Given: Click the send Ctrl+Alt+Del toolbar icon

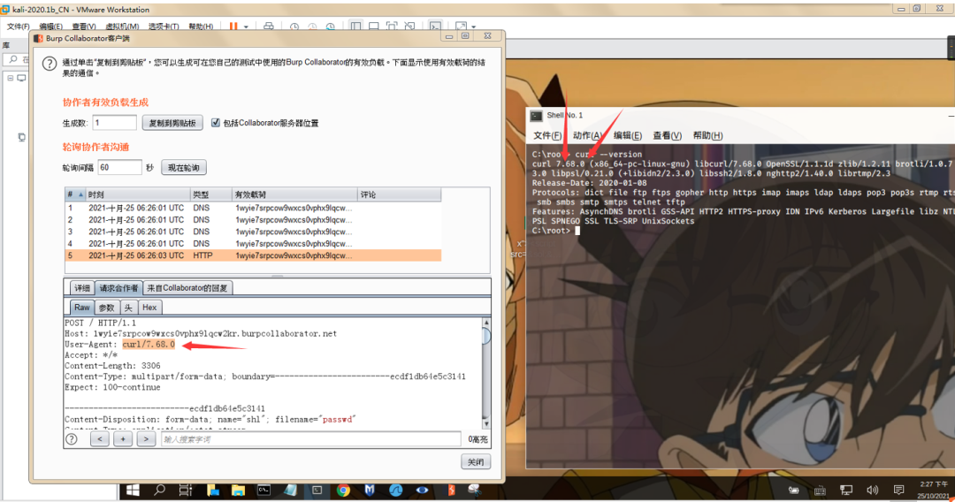Looking at the screenshot, I should coord(269,27).
